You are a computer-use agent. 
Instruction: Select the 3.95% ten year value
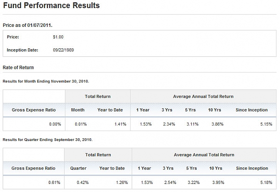(218, 183)
